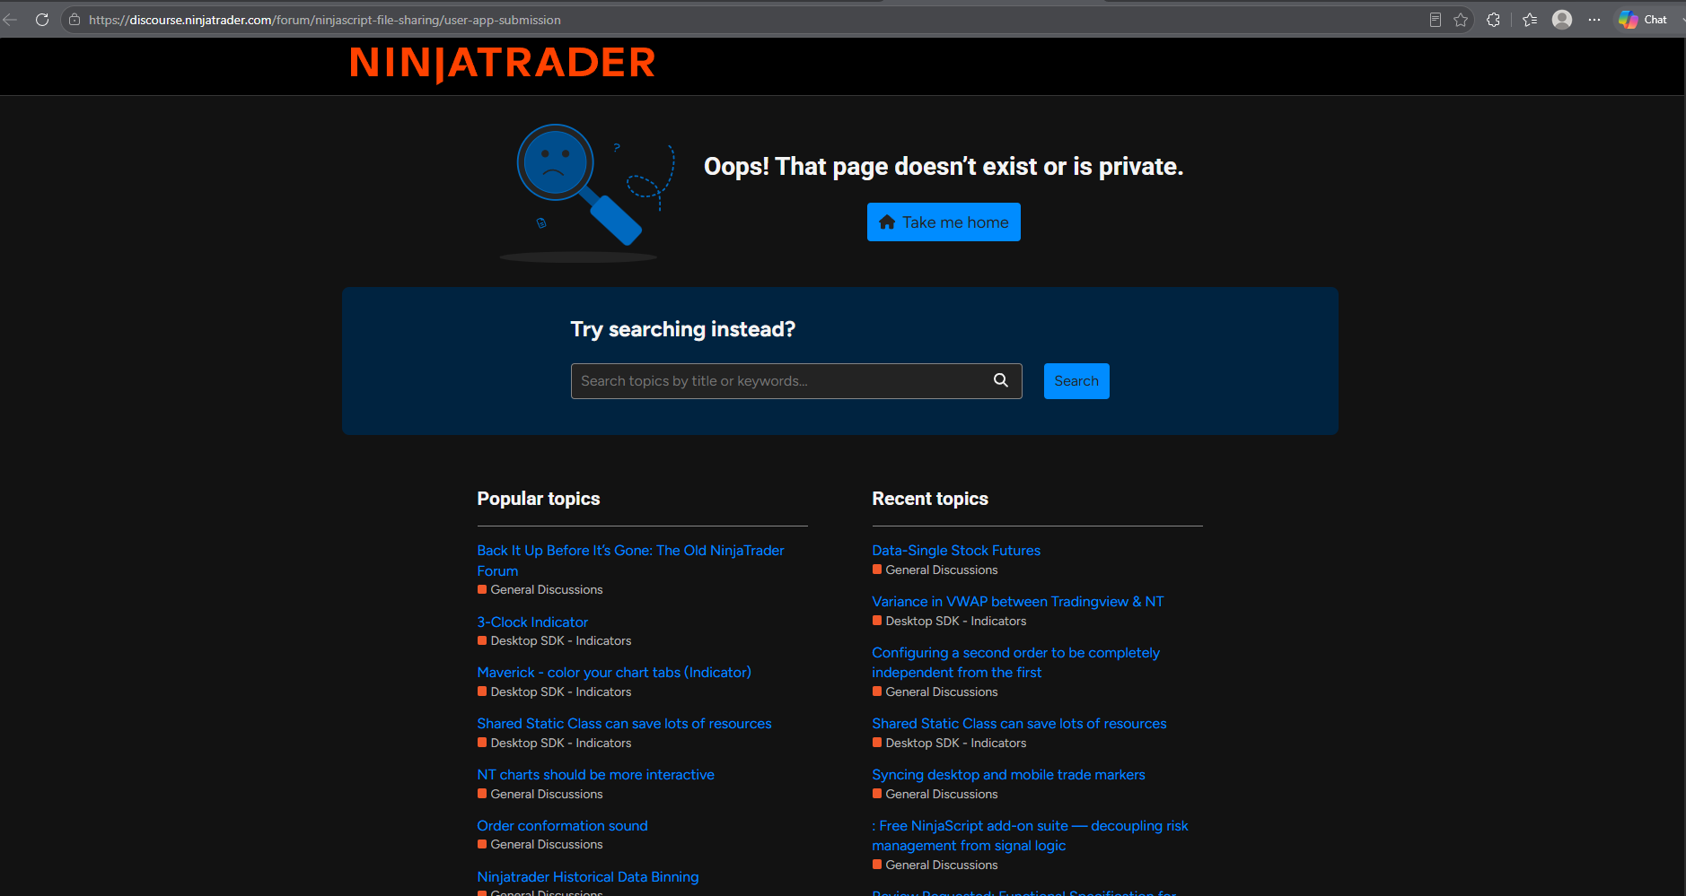
Task: Click the blue Search button
Action: click(x=1076, y=381)
